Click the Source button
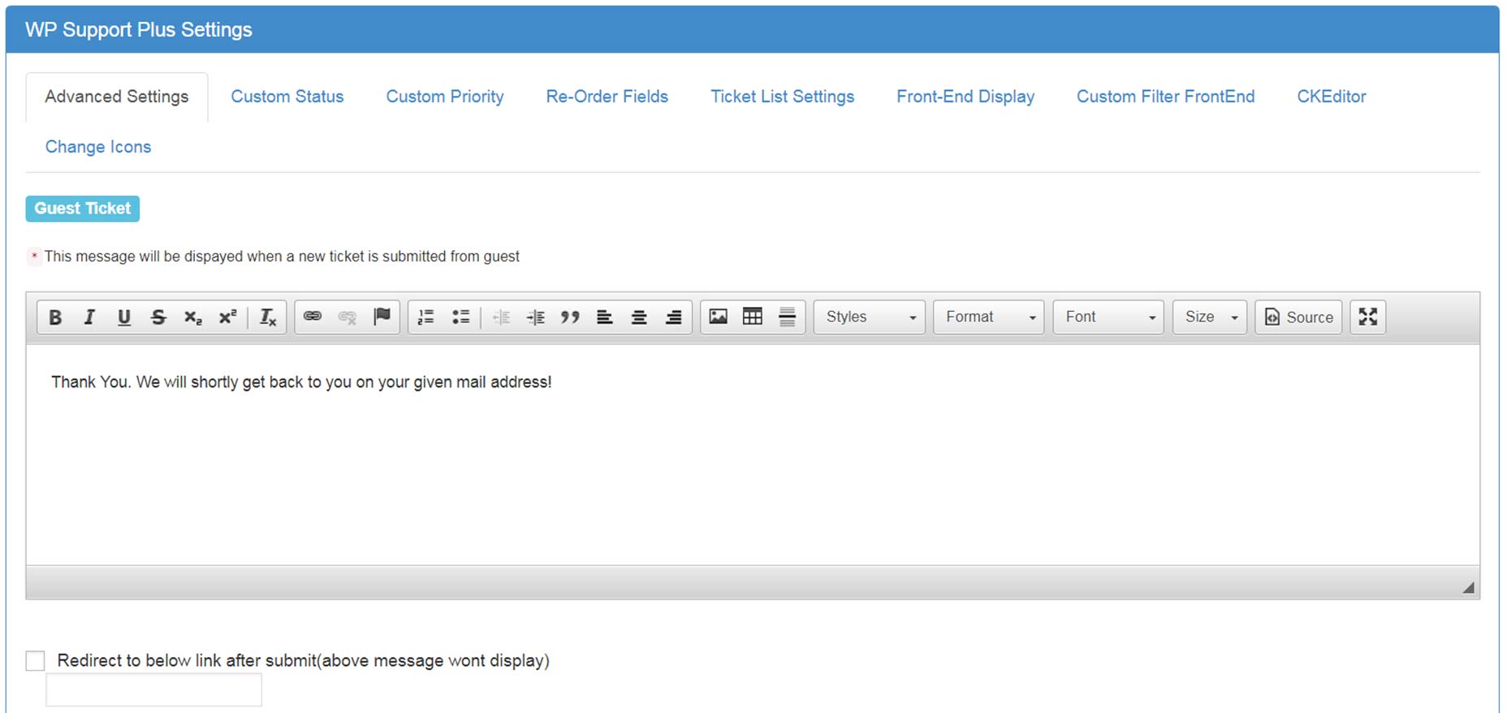The width and height of the screenshot is (1507, 713). [x=1298, y=317]
